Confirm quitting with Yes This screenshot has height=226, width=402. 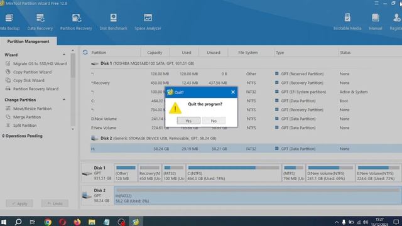click(x=188, y=121)
